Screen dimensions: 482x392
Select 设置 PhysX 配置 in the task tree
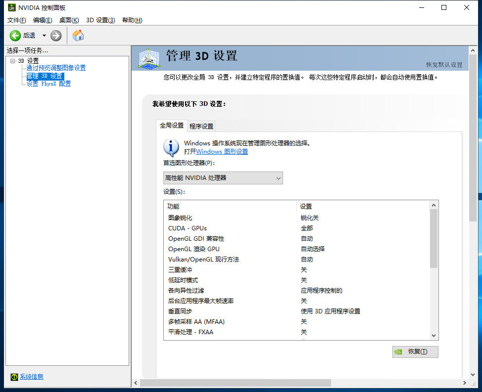tap(48, 84)
